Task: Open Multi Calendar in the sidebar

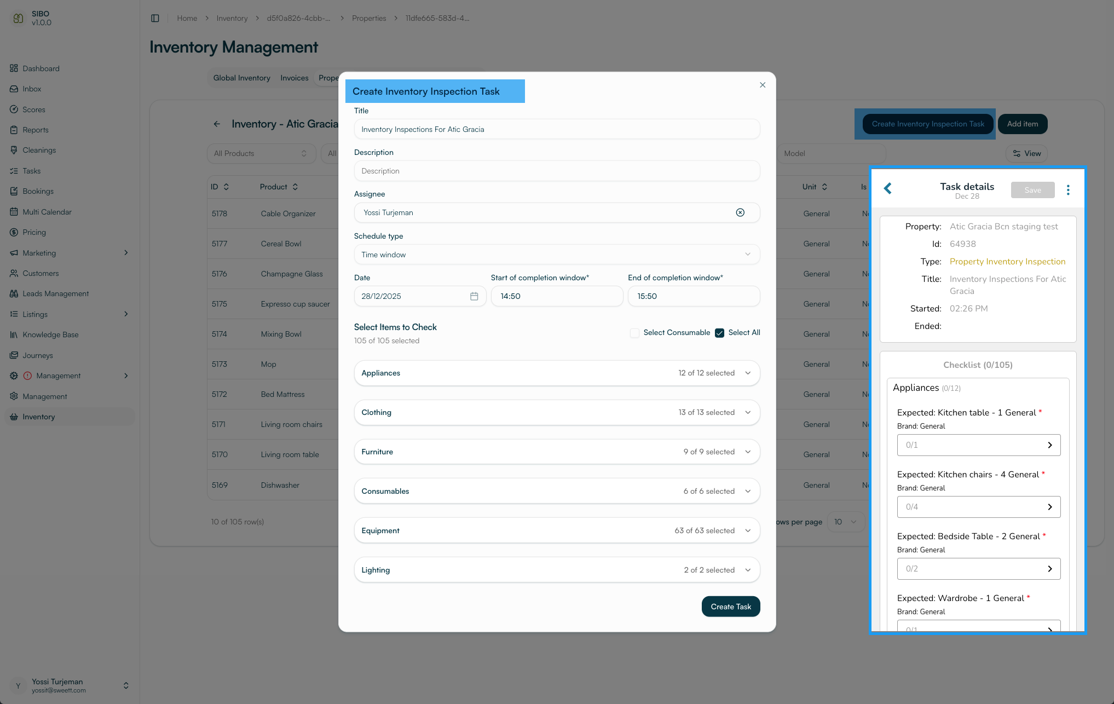Action: click(47, 212)
